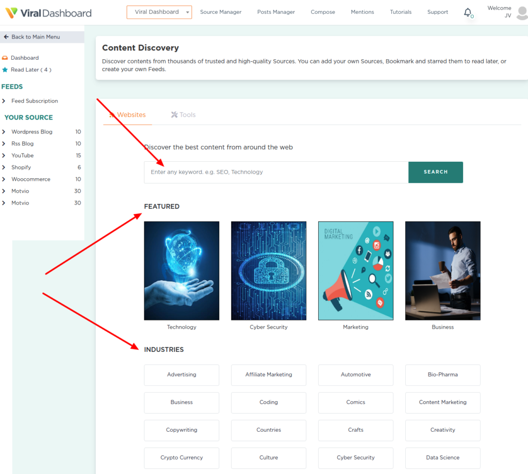The image size is (528, 474).
Task: Open the Viral Dashboard dropdown
Action: click(159, 12)
